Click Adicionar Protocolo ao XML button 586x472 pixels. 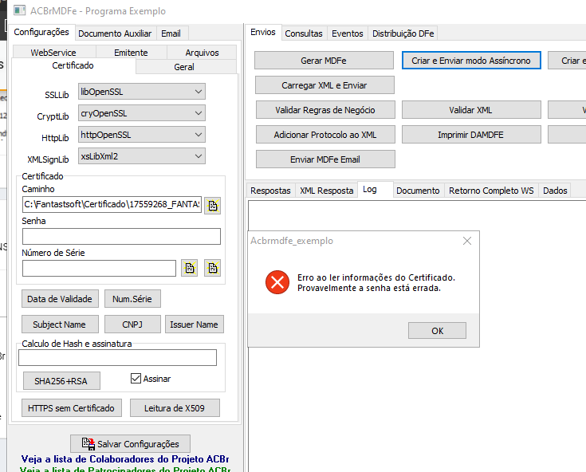[x=325, y=135]
